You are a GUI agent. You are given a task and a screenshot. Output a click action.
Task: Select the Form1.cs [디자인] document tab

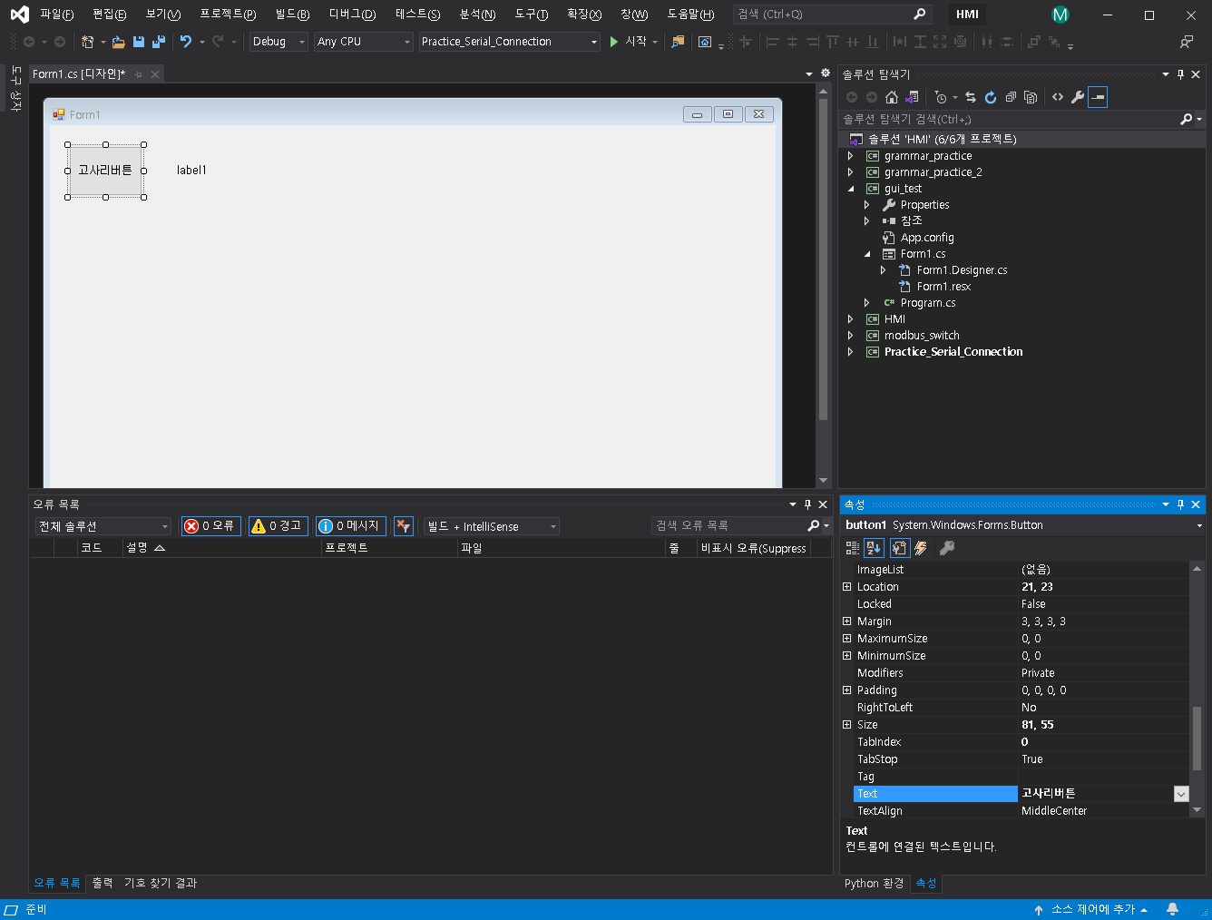79,74
